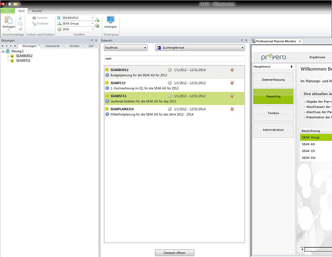Pin the Sitzungen panel
The image size is (332, 257).
coord(91,40)
